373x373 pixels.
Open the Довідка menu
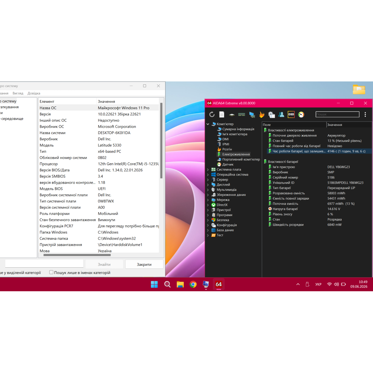coord(34,93)
